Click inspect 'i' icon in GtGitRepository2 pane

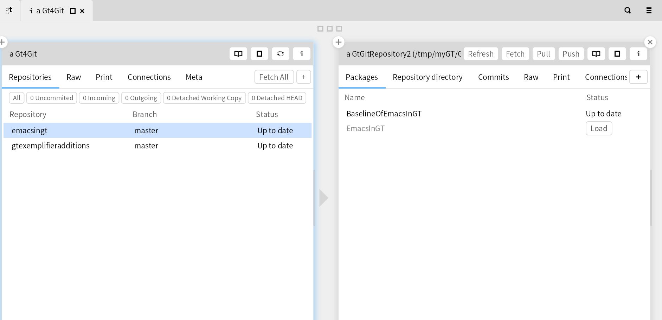coord(638,54)
